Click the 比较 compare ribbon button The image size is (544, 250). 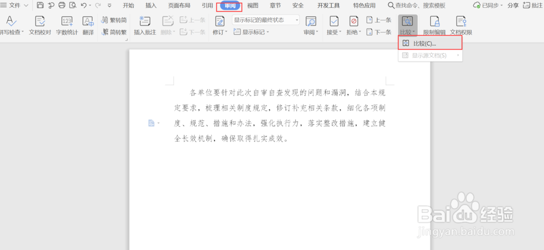click(407, 26)
